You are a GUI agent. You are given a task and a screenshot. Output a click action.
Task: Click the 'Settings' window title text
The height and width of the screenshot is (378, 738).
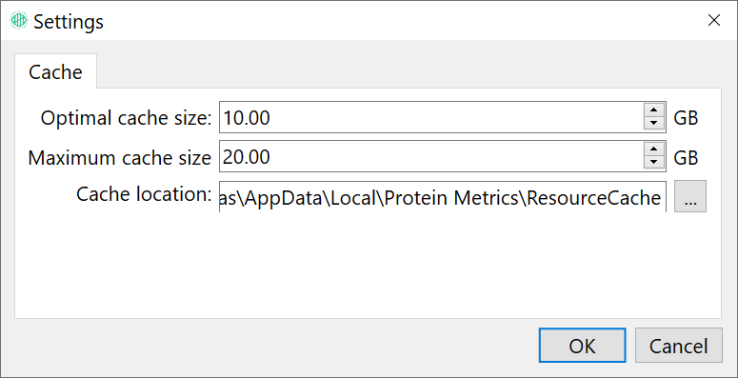point(69,22)
